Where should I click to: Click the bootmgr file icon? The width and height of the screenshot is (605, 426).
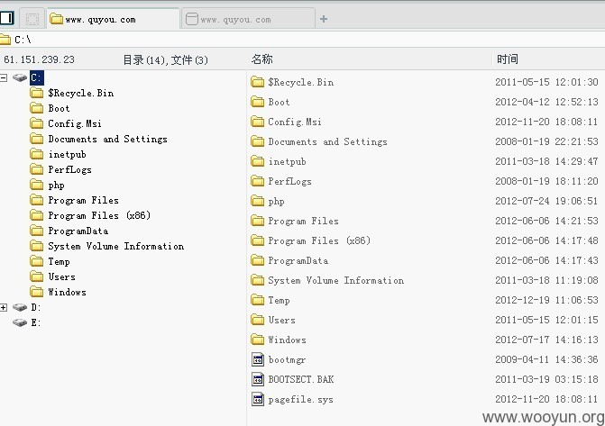pyautogui.click(x=258, y=359)
